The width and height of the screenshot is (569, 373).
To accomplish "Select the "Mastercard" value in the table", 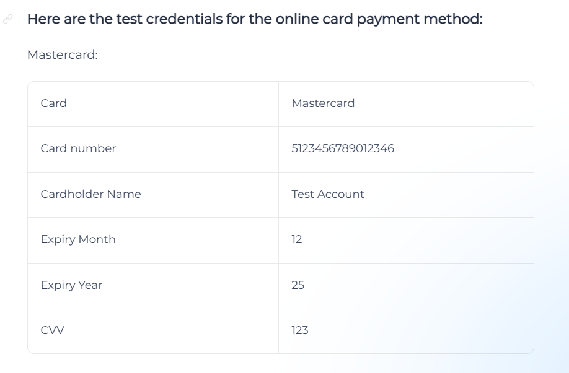I will click(323, 103).
